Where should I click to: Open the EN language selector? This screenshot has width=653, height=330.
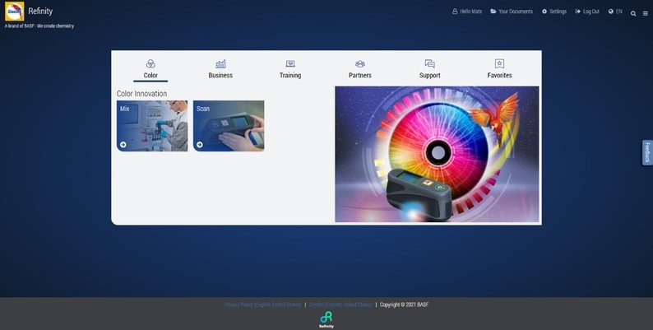click(615, 12)
